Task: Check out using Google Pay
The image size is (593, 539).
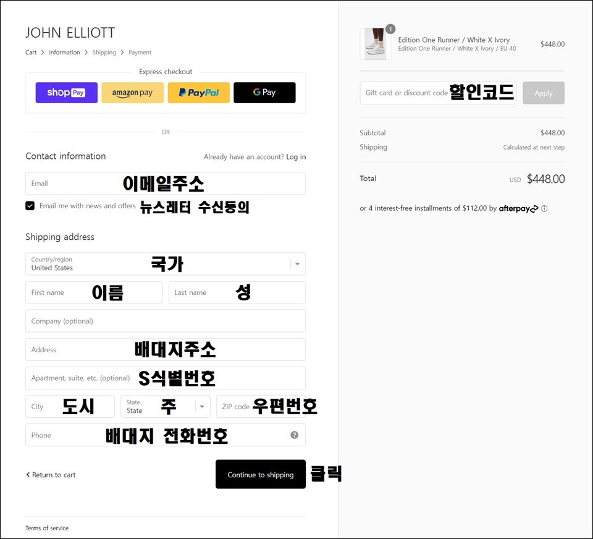Action: click(264, 93)
